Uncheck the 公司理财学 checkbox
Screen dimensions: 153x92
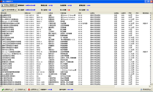click(1, 36)
